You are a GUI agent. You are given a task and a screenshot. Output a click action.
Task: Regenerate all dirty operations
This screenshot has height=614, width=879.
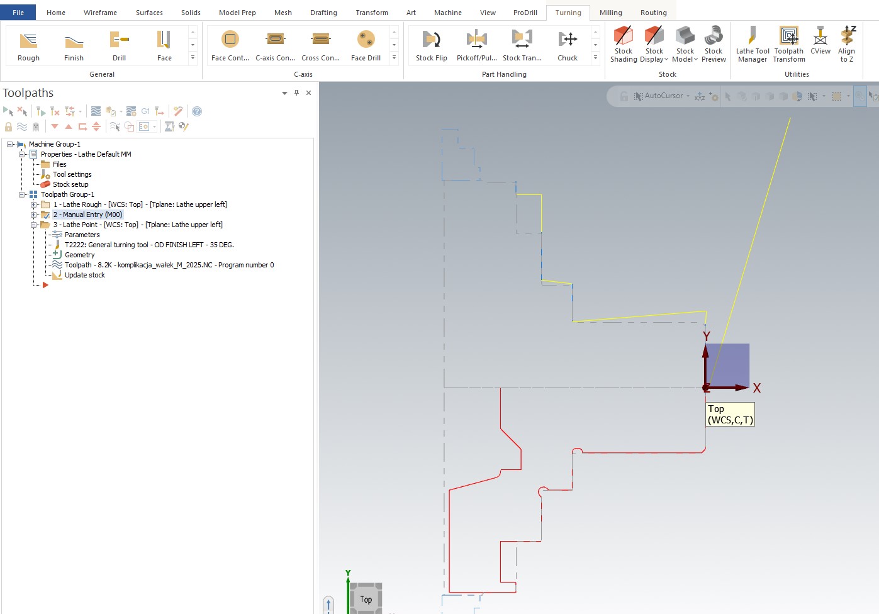point(55,111)
